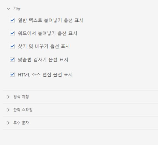Click the 일반 텍스트 붙여넣기 옵션 표시 label
This screenshot has height=145, width=158.
tap(51, 20)
